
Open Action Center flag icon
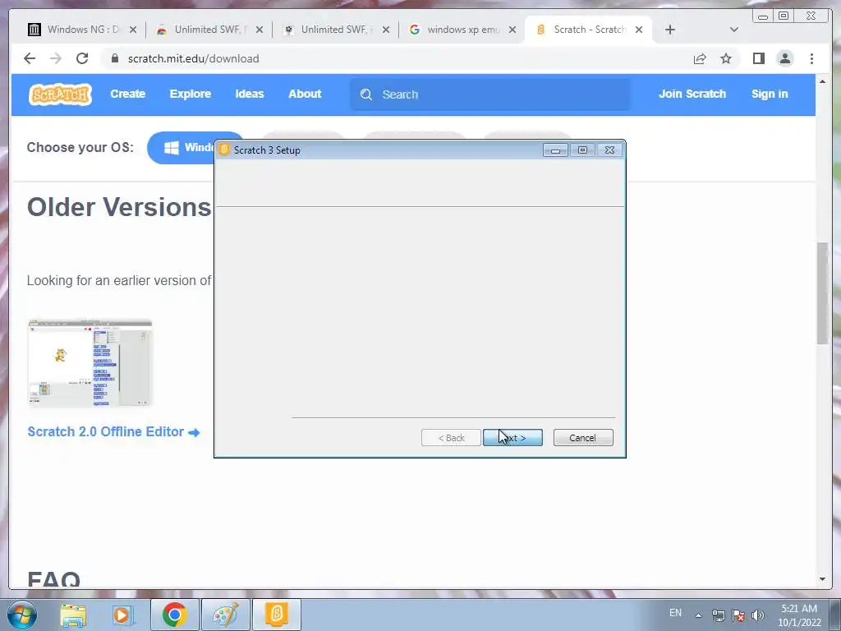pos(738,615)
